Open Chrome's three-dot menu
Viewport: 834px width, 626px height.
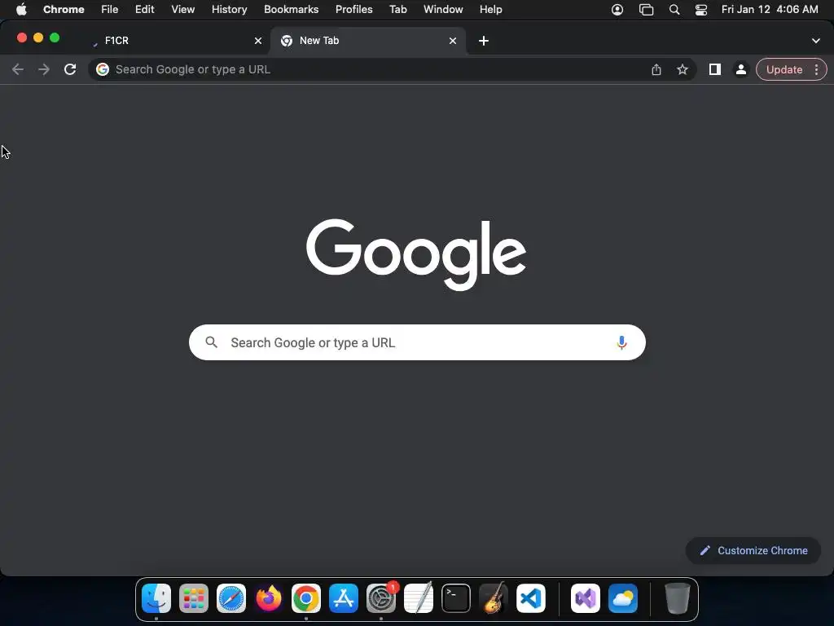(x=816, y=70)
